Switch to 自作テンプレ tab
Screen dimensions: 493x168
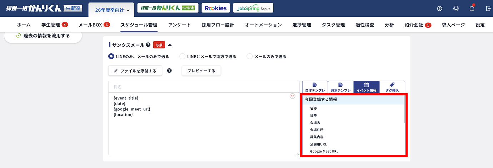[x=315, y=87]
